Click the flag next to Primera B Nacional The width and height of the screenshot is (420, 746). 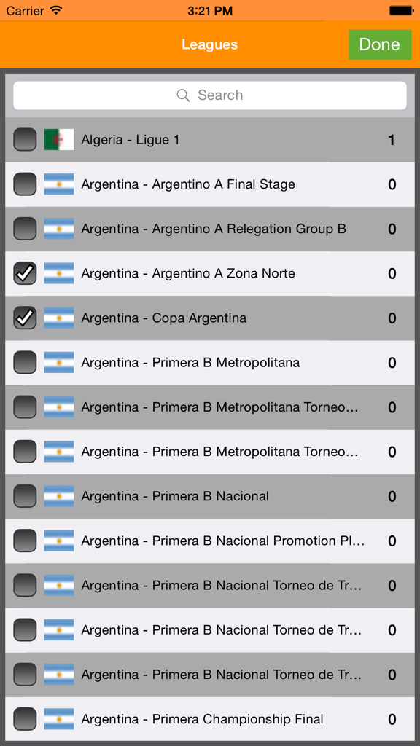tap(59, 496)
